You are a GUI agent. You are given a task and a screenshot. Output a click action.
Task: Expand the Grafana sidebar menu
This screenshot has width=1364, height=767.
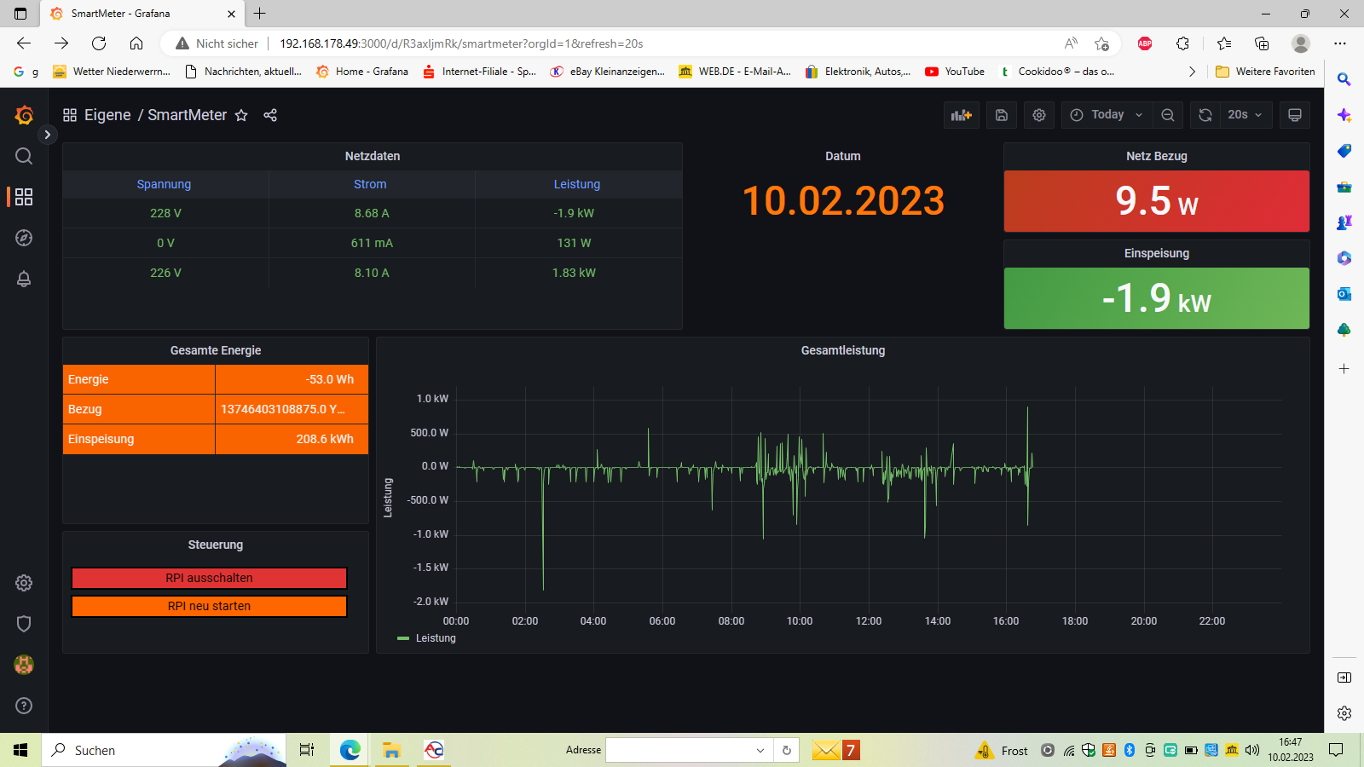48,135
